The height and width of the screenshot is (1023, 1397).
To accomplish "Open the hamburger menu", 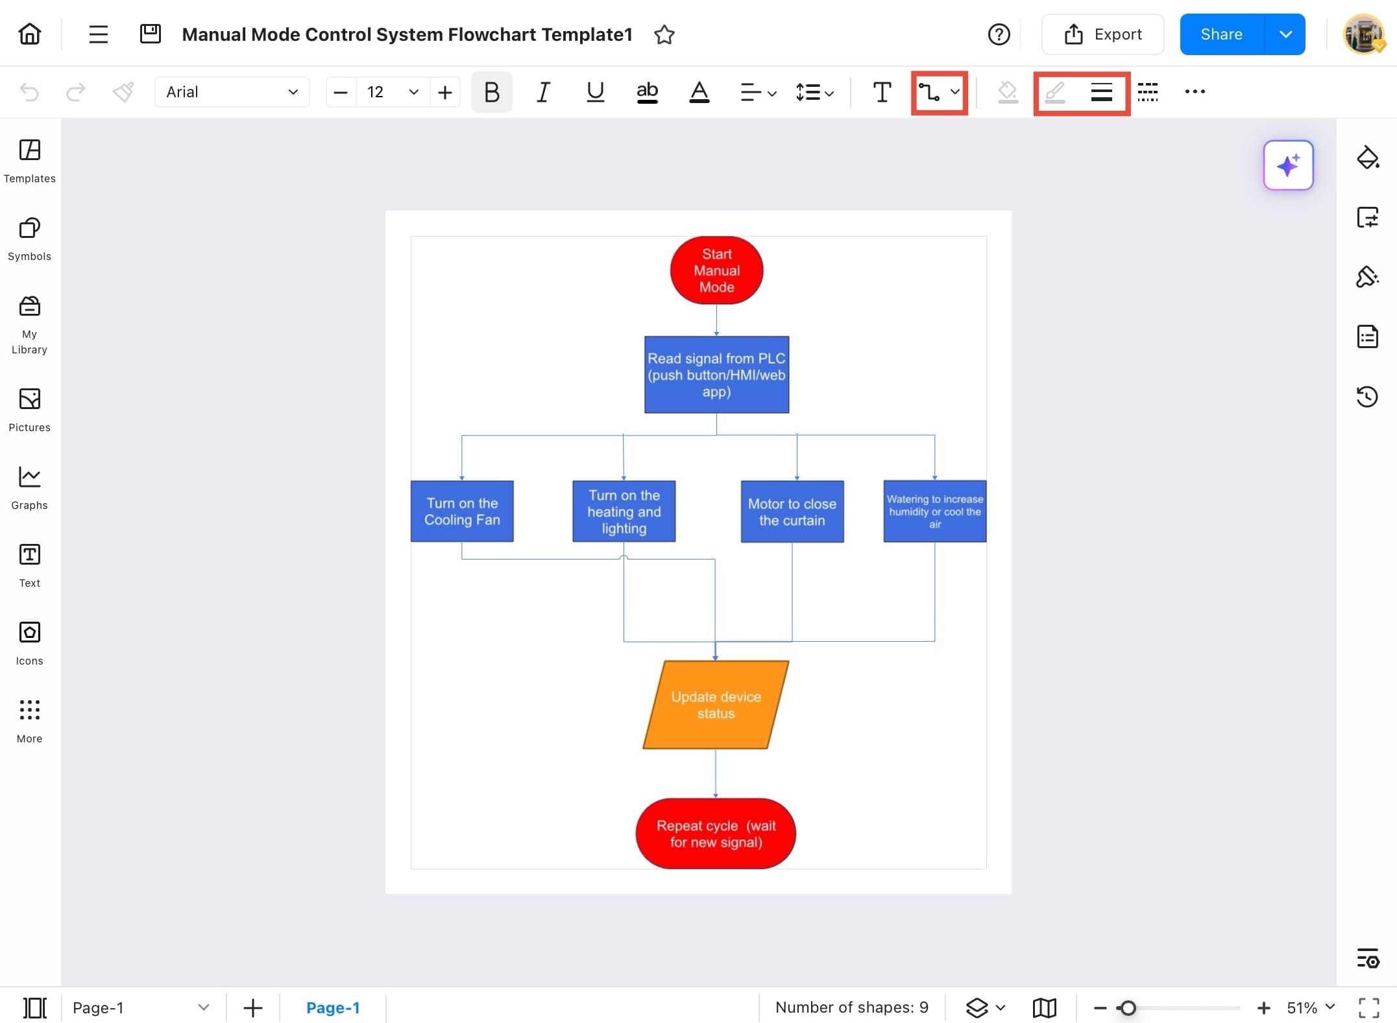I will [x=98, y=34].
